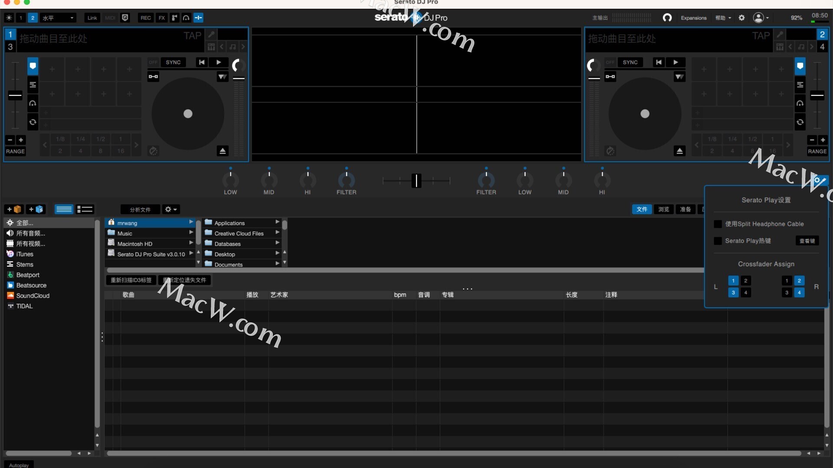Open the 帮助 help dropdown
The width and height of the screenshot is (833, 468).
[723, 18]
